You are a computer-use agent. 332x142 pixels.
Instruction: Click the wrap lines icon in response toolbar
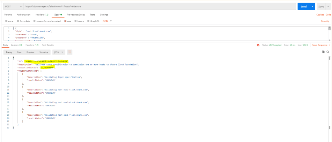(x=69, y=52)
